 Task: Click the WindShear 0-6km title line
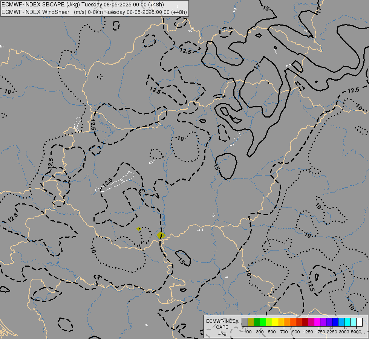click(94, 12)
